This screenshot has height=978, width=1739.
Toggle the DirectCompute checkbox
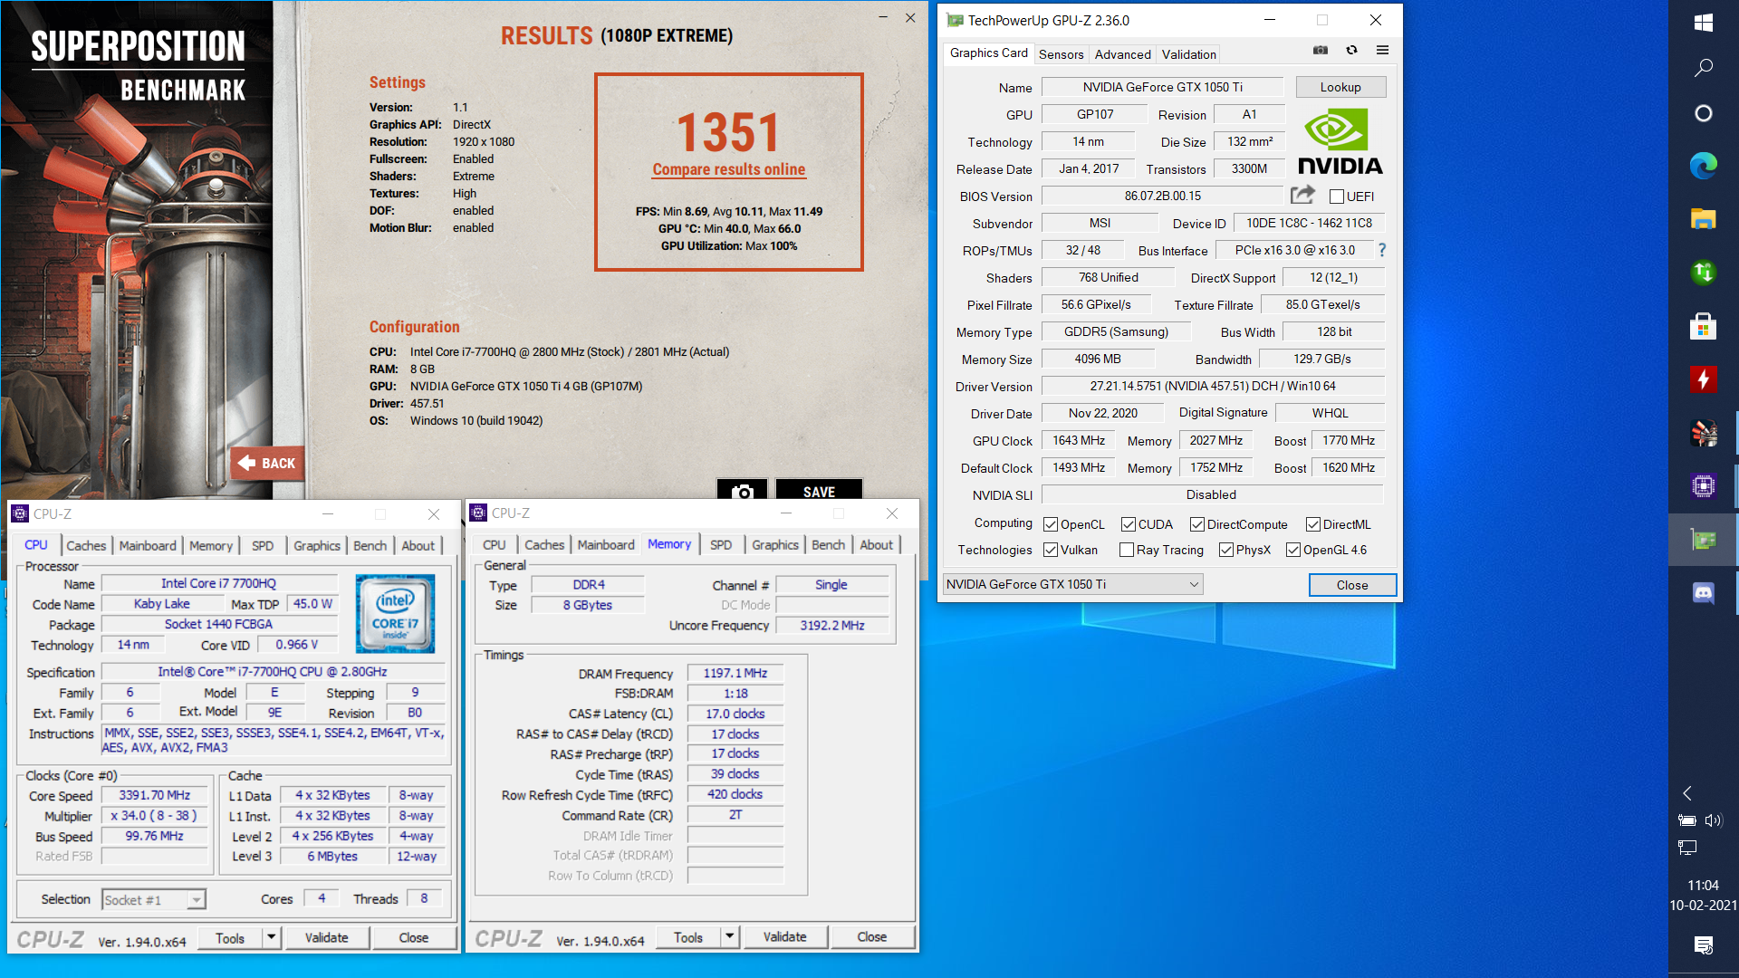1197,524
